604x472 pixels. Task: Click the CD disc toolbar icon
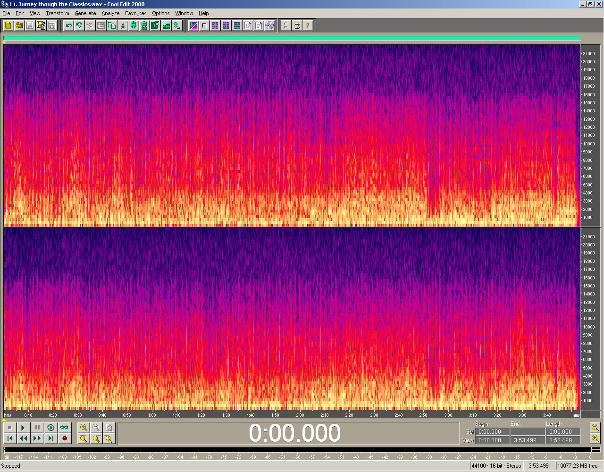click(x=269, y=25)
